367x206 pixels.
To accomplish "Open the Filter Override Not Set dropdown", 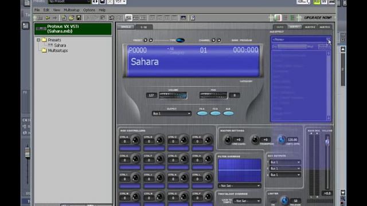I will pos(240,185).
